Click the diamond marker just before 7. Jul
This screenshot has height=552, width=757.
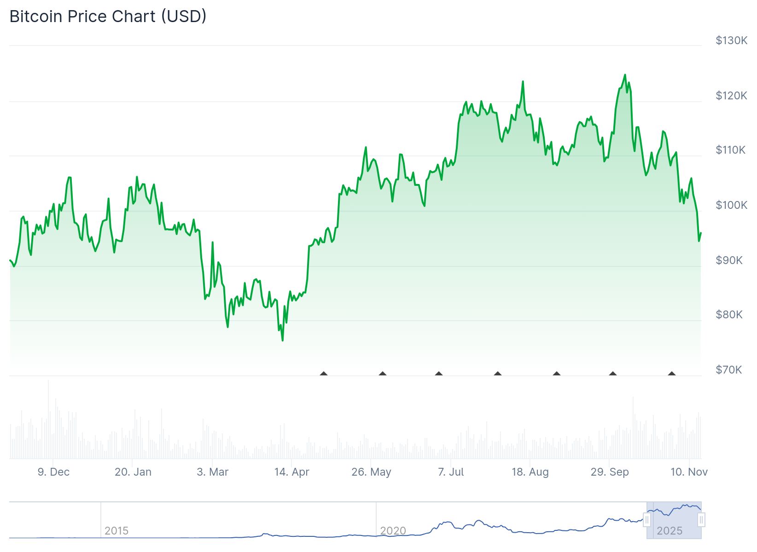[439, 374]
